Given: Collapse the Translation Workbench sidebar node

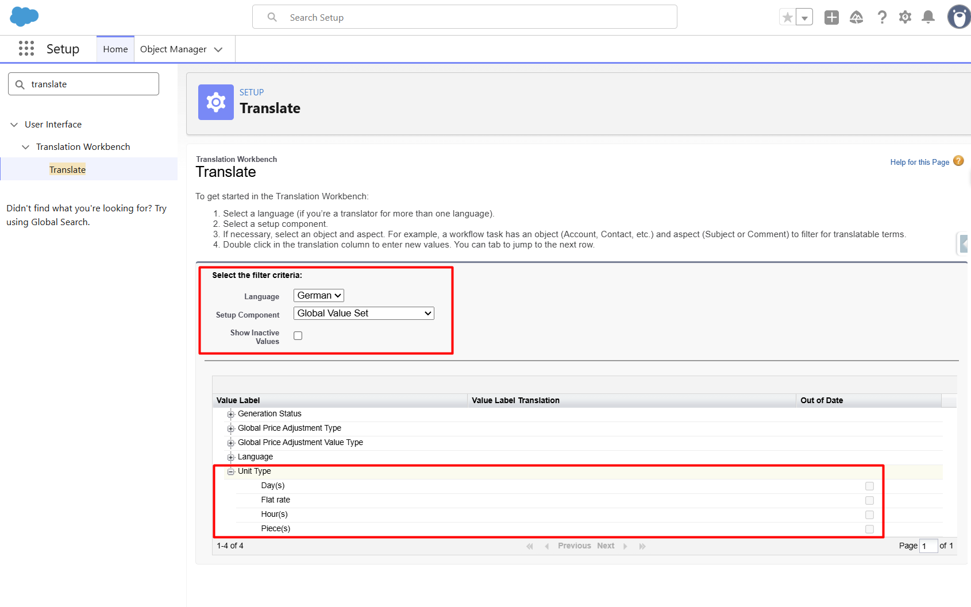Looking at the screenshot, I should point(25,147).
